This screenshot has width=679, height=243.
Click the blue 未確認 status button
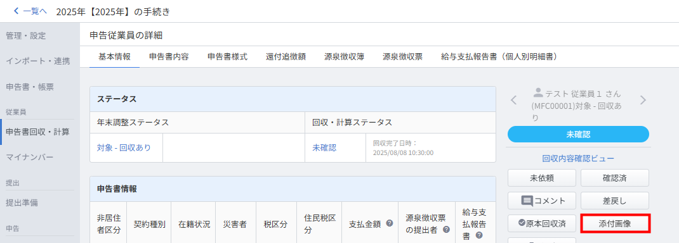[x=578, y=134]
